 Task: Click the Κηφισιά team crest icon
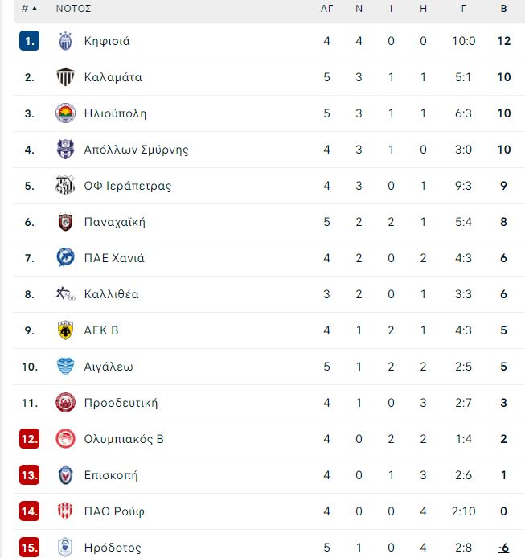point(65,41)
